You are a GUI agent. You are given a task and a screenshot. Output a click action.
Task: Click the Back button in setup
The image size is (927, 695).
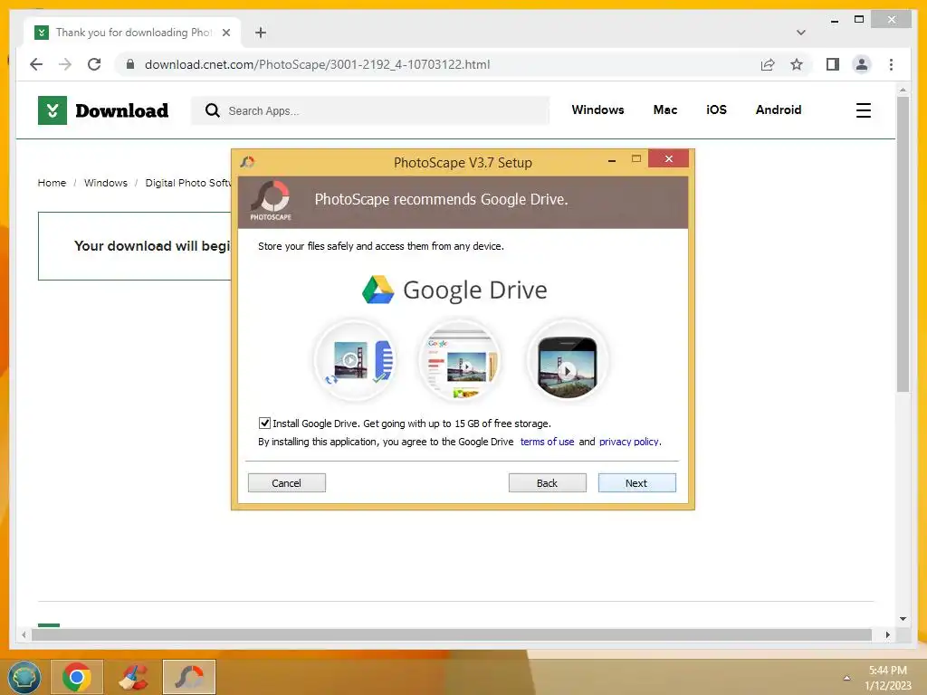click(547, 483)
